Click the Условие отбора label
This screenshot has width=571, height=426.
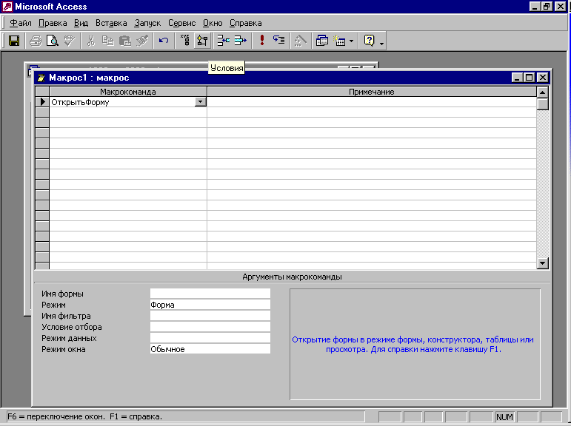pos(72,327)
